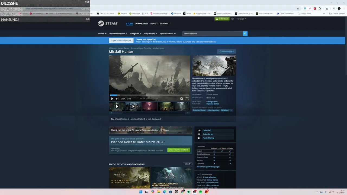Open the Beta 3 Summary announcement

[x=129, y=178]
